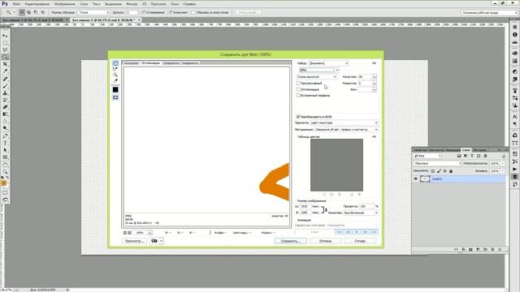Switch to the 4 варианта preview tab

coord(190,63)
